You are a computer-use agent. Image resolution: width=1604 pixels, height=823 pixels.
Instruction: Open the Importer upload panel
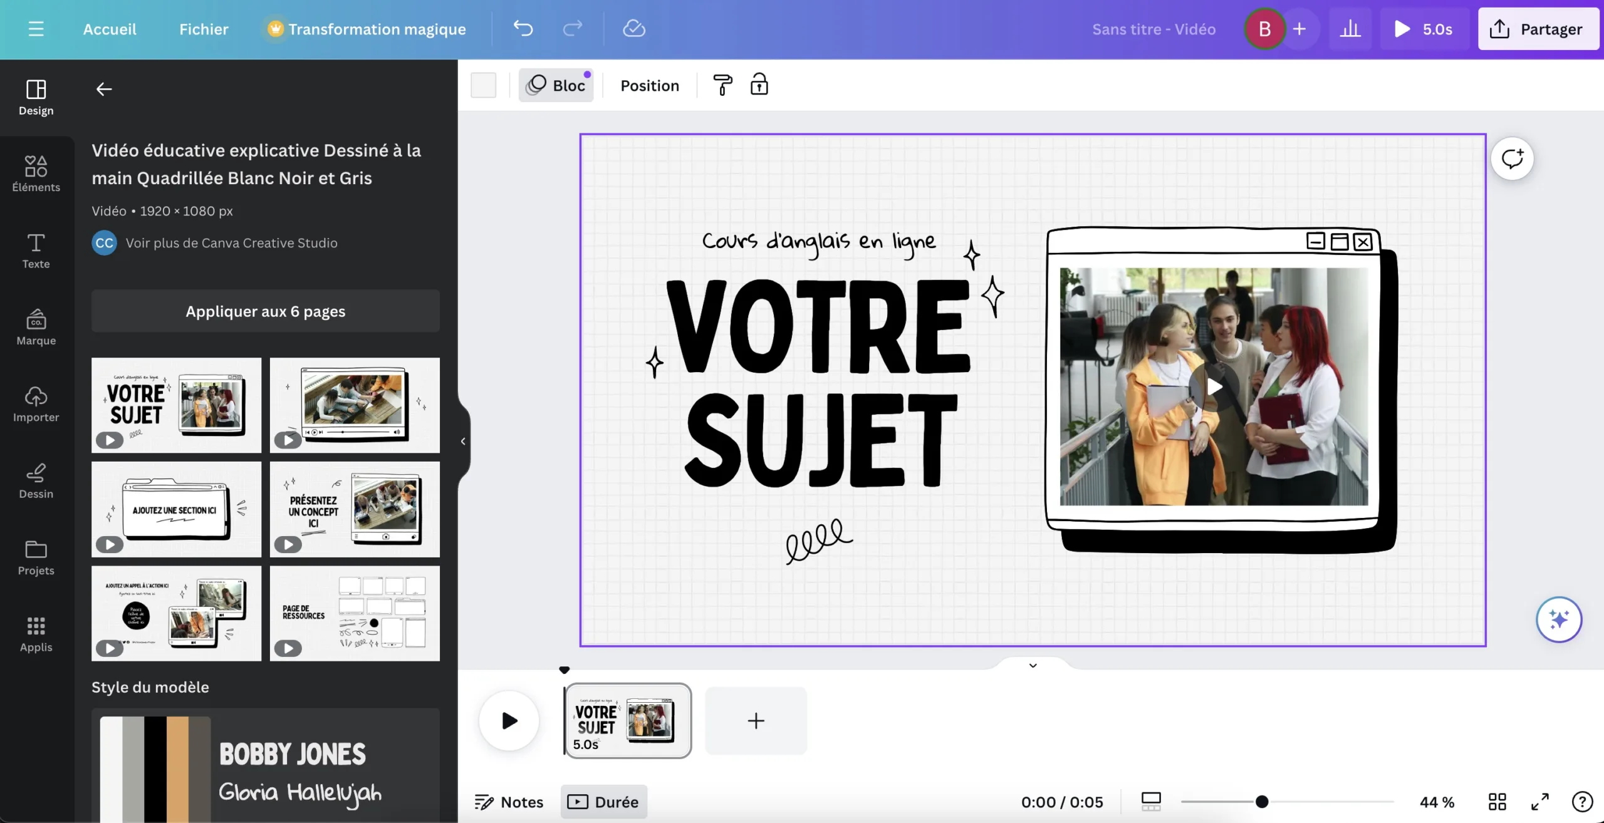click(36, 404)
